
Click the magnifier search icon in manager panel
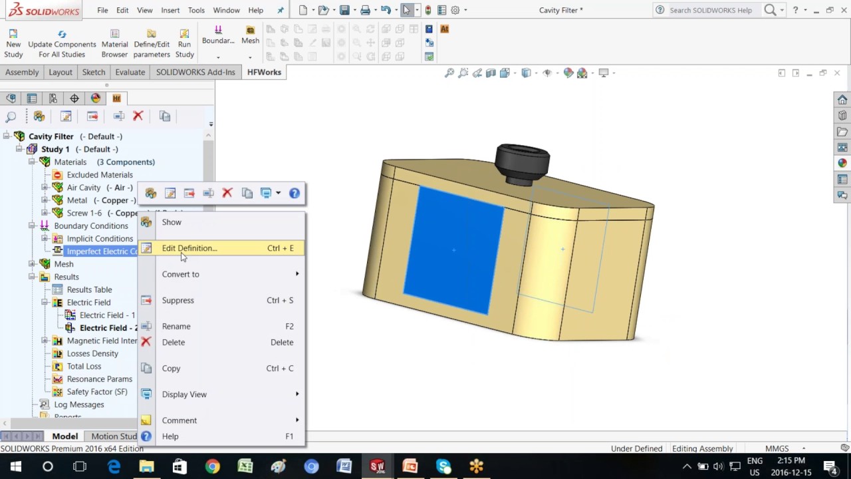11,116
